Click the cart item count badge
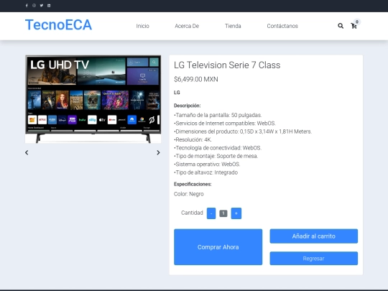Image resolution: width=388 pixels, height=291 pixels. [x=357, y=22]
